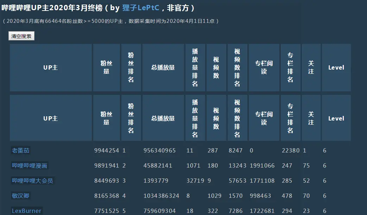Sort by Level in top header row
This screenshot has height=215, width=367.
click(x=336, y=67)
